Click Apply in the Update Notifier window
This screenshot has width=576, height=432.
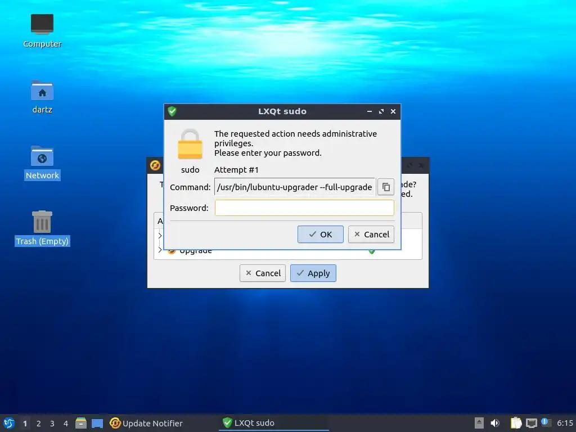tap(313, 273)
